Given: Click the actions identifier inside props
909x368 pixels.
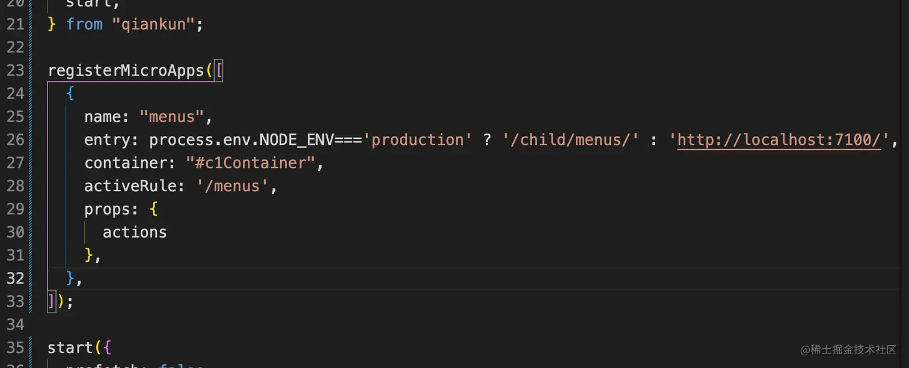Looking at the screenshot, I should click(135, 232).
